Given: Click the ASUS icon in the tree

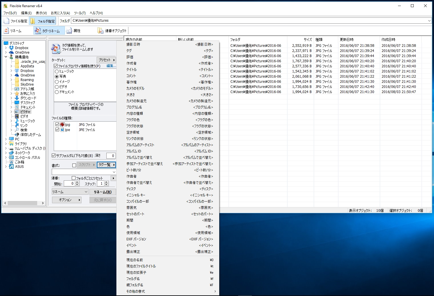Looking at the screenshot, I should tap(11, 167).
